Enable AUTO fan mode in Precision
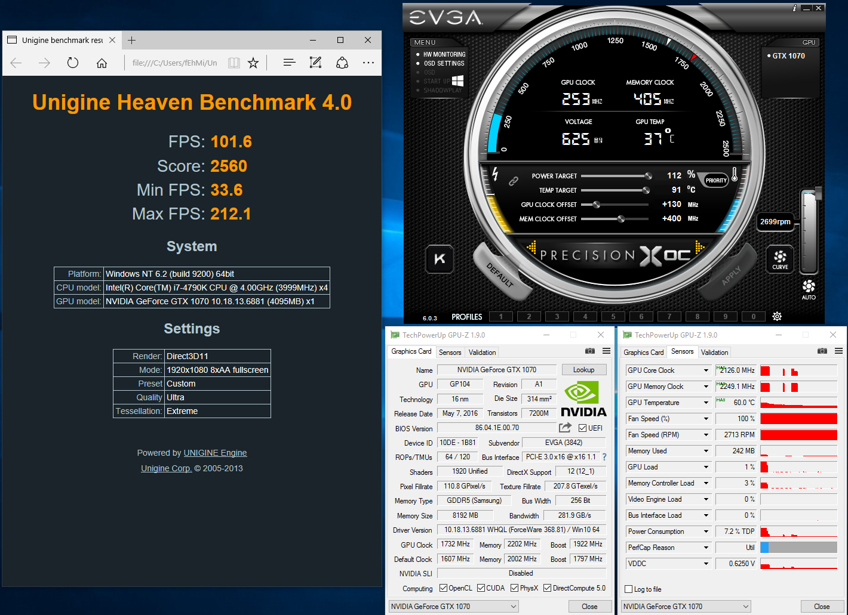The height and width of the screenshot is (615, 848). coord(809,289)
